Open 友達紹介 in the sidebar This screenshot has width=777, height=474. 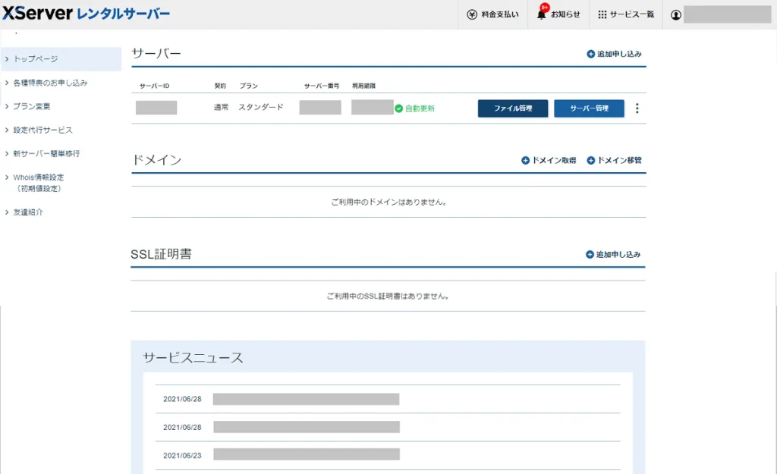click(28, 212)
